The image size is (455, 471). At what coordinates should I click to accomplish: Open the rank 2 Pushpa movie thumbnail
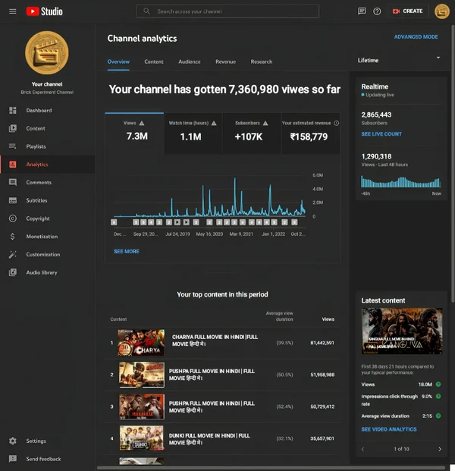(142, 375)
